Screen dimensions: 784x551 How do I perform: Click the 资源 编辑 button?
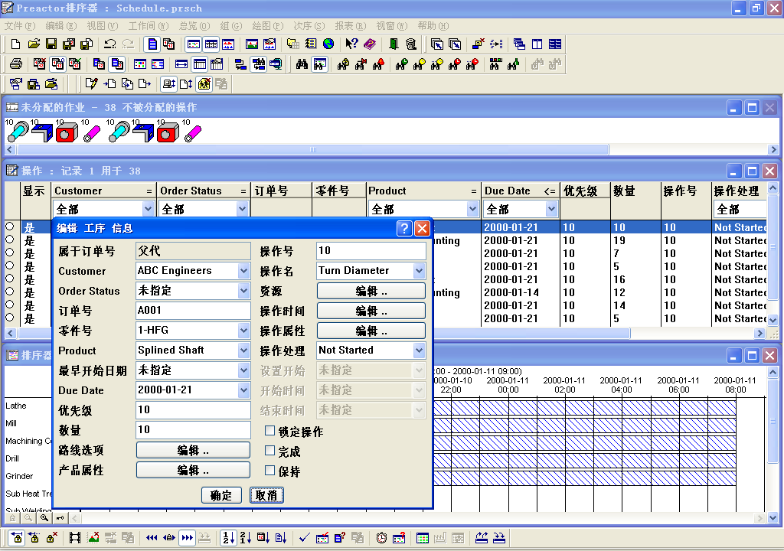371,291
